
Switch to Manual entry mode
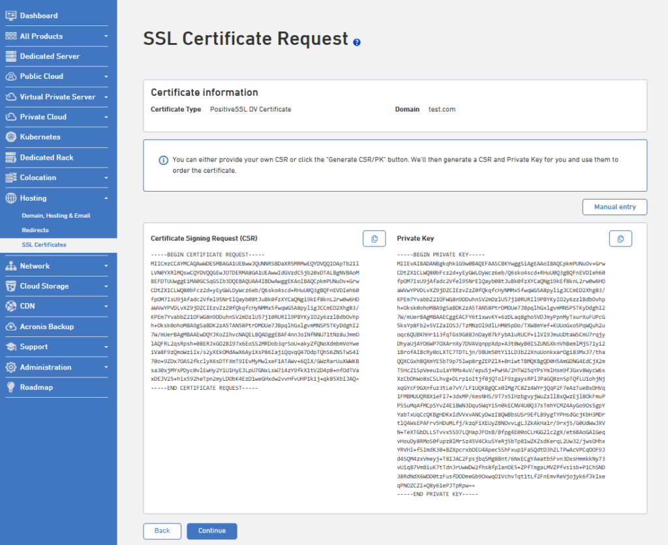[x=615, y=207]
